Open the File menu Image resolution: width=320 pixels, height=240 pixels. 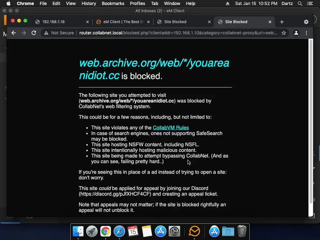point(43,3)
